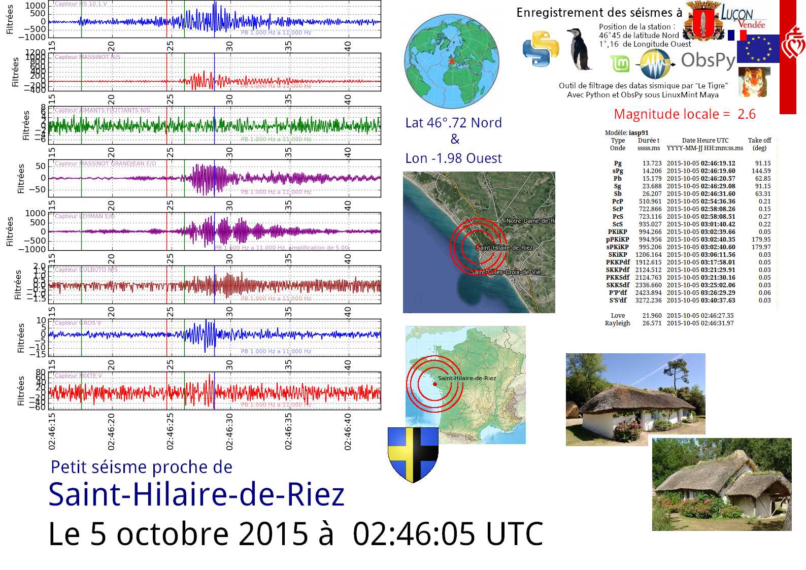806x570 pixels.
Task: Select the upper thatched cottage photo
Action: pos(635,399)
